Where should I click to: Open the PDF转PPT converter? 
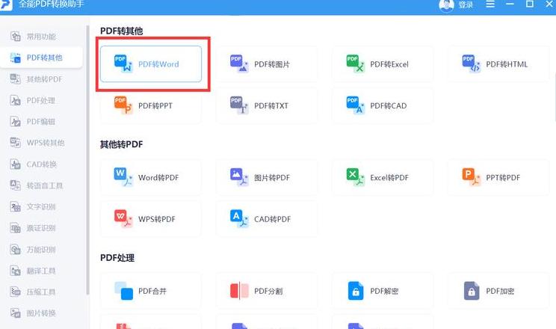click(x=151, y=105)
